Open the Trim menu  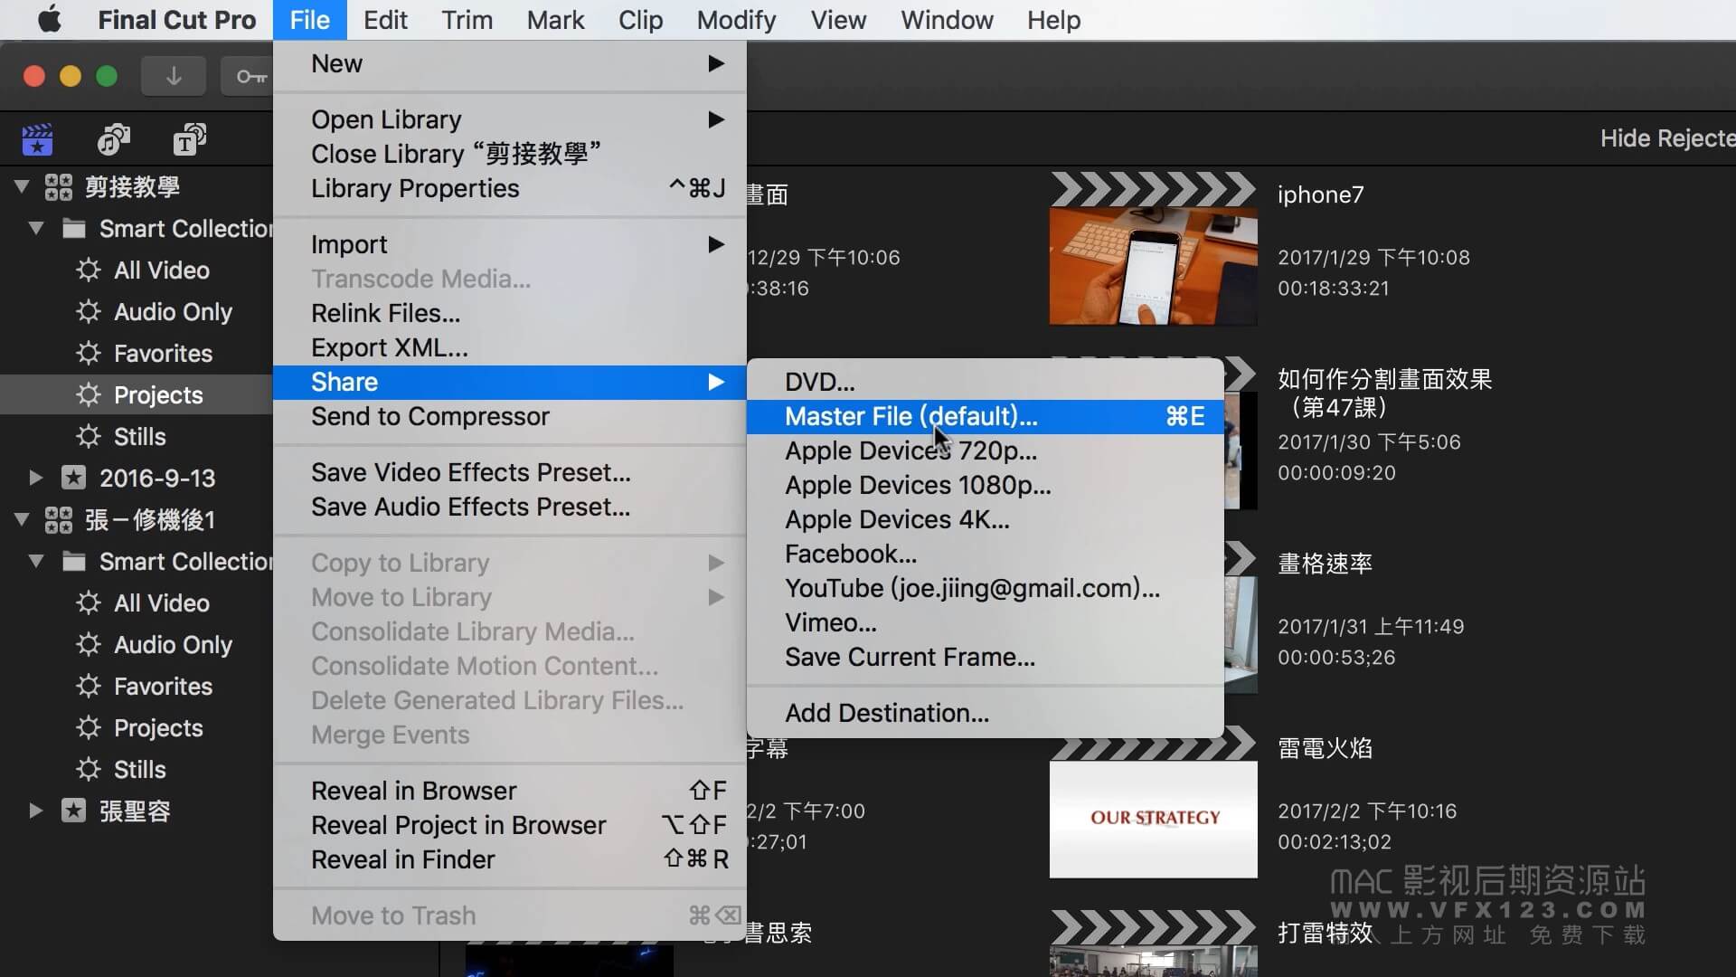coord(467,20)
